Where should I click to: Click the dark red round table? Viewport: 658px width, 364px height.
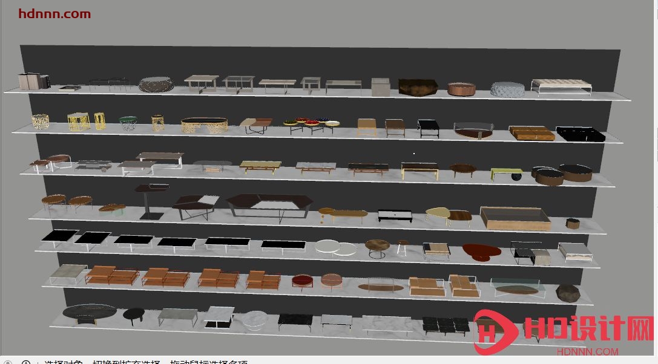point(302,282)
